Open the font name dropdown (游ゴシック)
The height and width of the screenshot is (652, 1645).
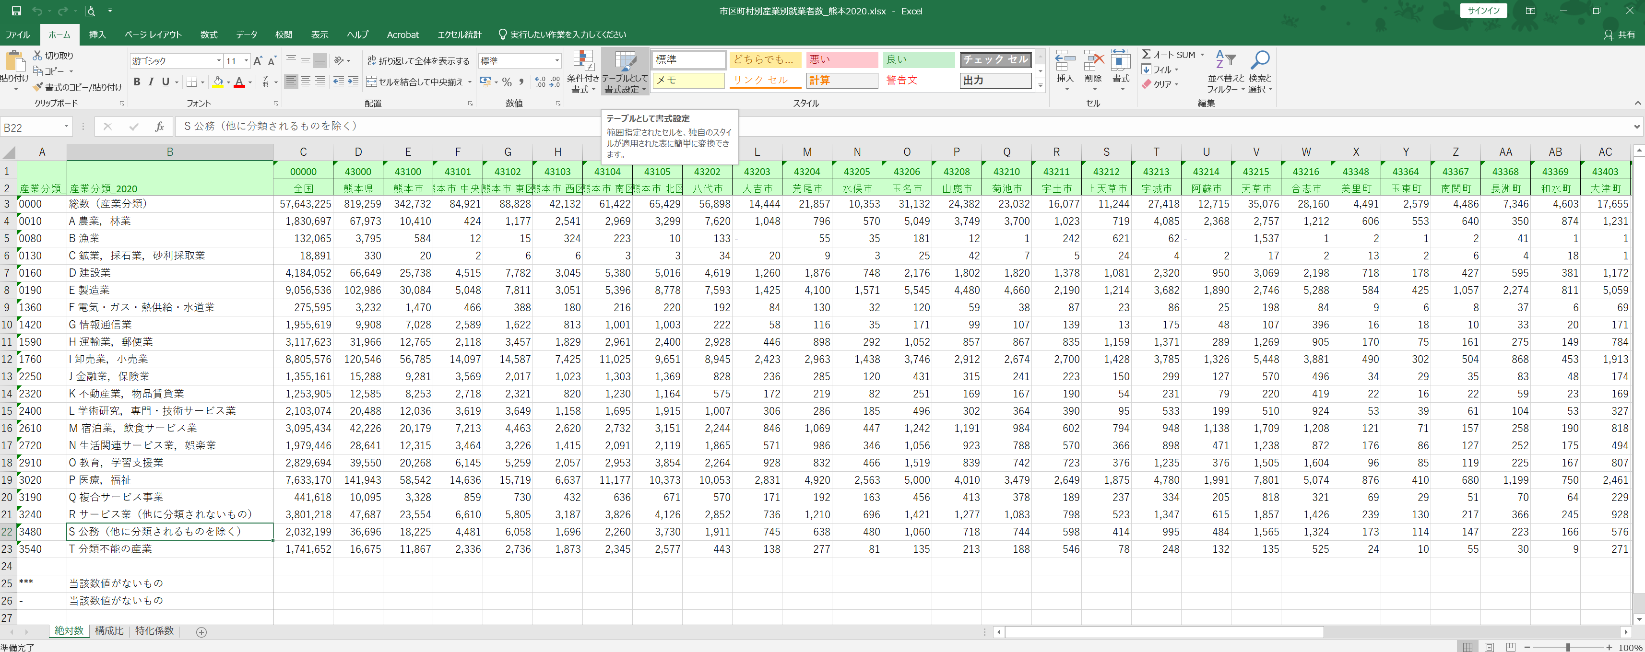[218, 61]
